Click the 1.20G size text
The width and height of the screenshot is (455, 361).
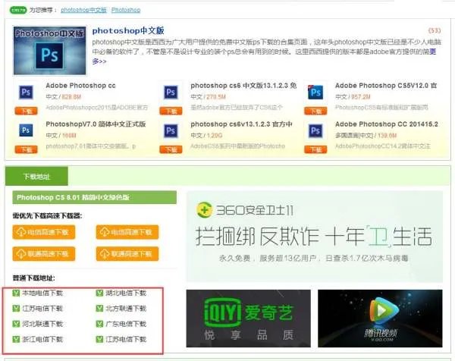215,136
